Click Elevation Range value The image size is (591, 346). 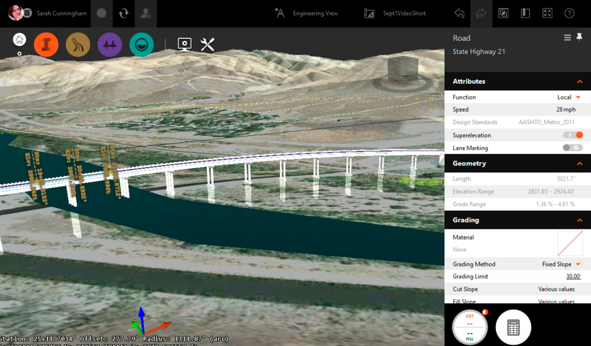(551, 191)
